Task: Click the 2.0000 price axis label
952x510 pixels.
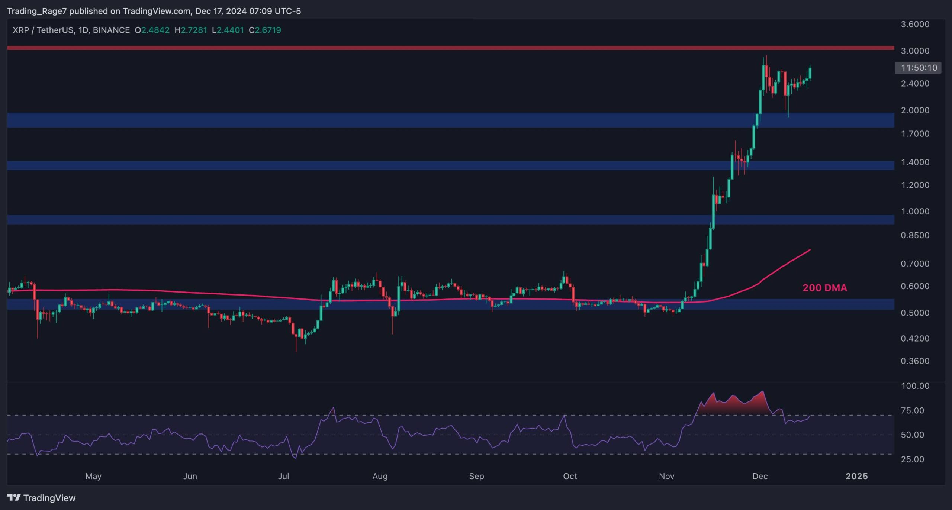Action: click(x=915, y=110)
